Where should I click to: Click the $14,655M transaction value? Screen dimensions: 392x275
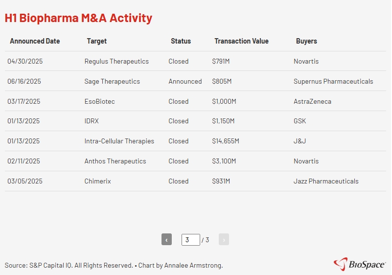coord(225,141)
